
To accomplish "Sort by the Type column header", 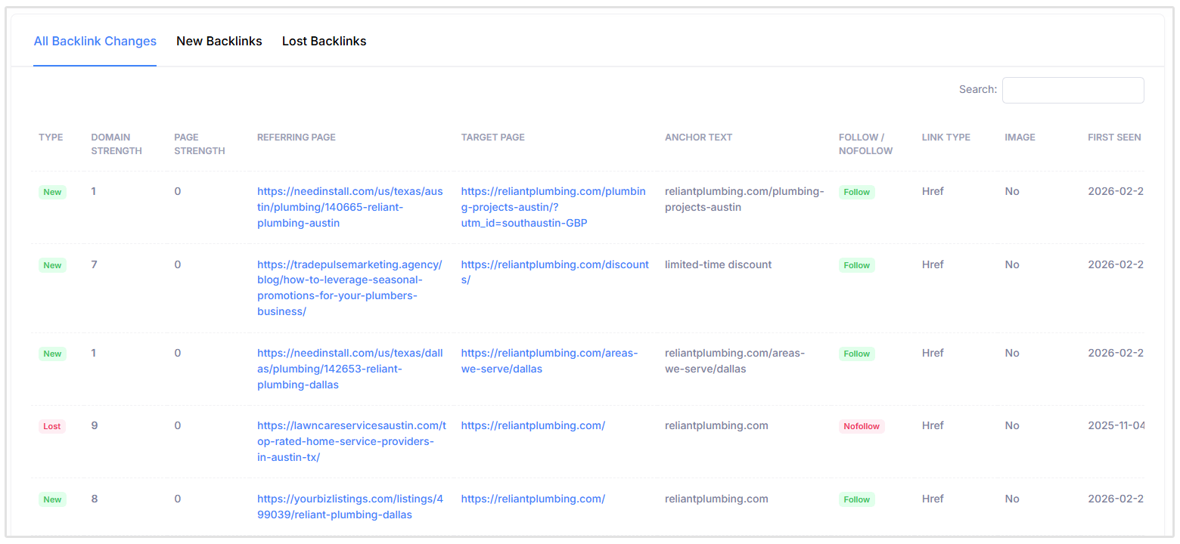I will pos(51,137).
